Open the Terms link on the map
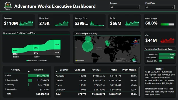Viewport: 178px width, 100px height. [135, 61]
